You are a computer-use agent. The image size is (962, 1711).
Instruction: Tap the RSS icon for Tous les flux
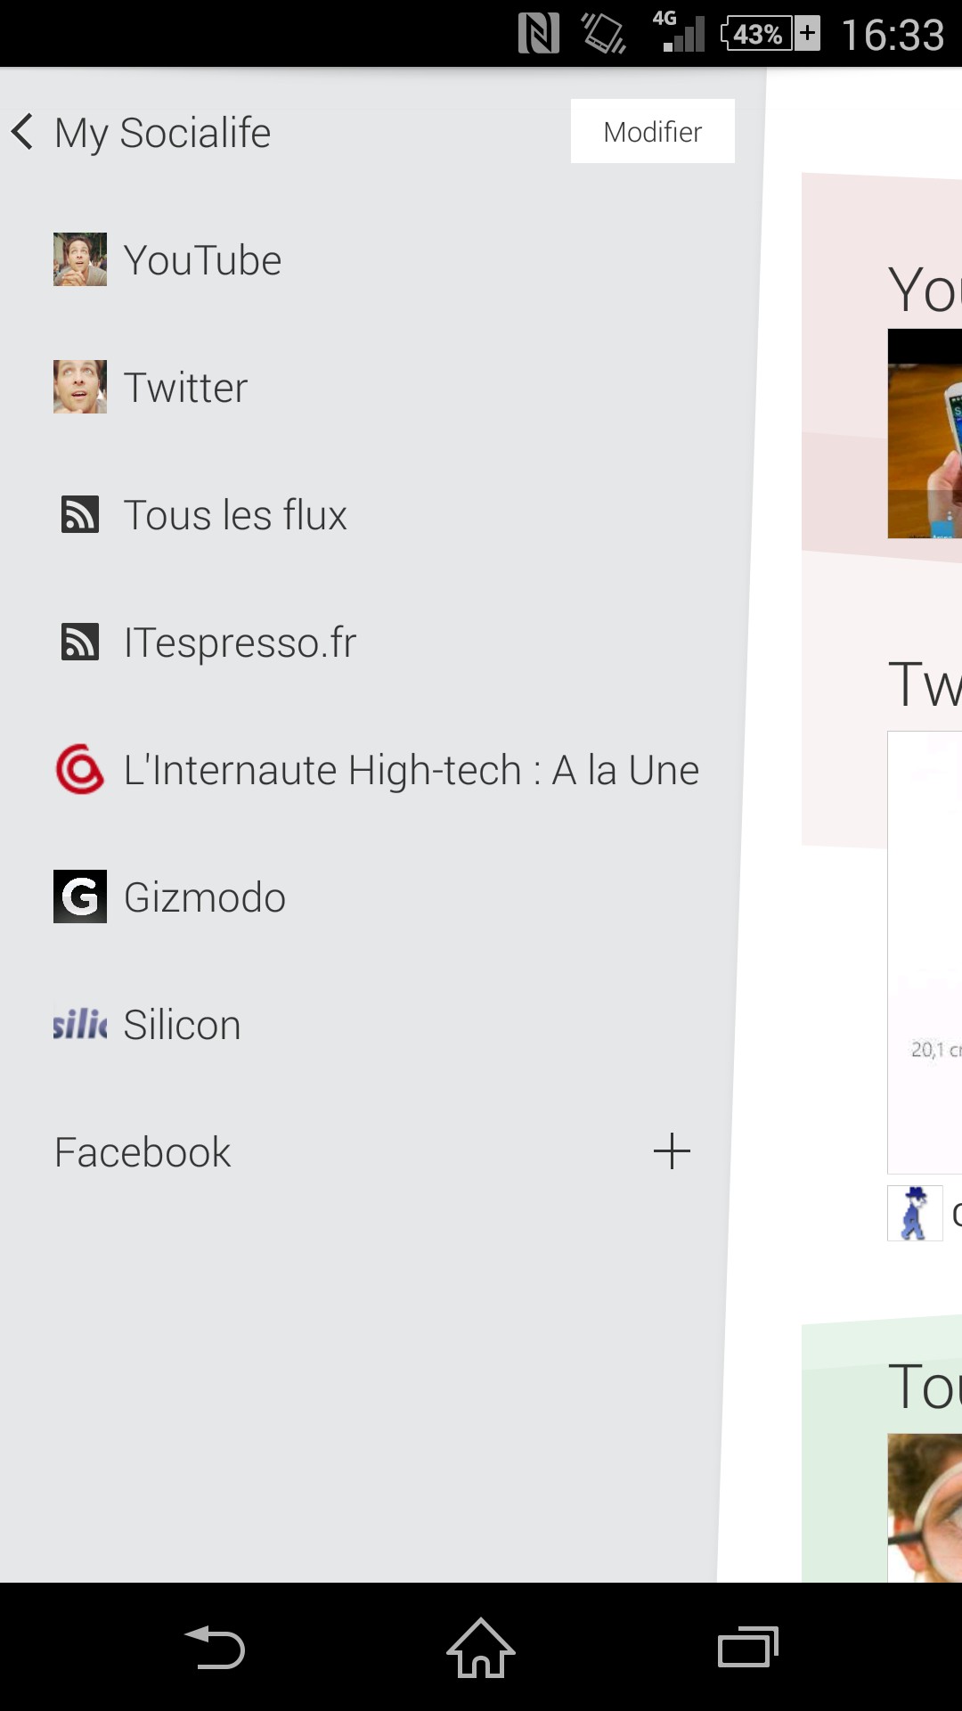[x=80, y=514]
